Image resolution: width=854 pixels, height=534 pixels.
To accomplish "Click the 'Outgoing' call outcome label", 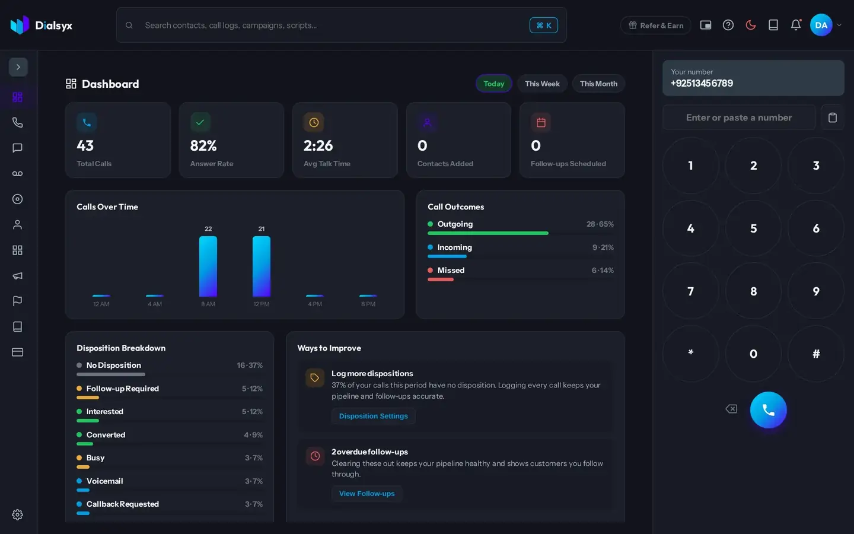I will pyautogui.click(x=455, y=224).
